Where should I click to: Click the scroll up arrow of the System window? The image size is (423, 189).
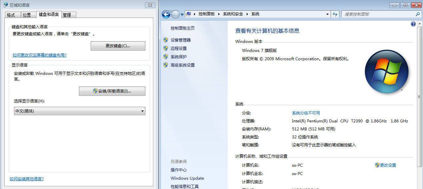[419, 24]
